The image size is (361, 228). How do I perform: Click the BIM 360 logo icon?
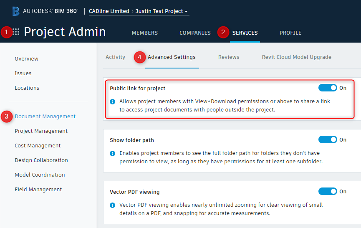tap(16, 11)
